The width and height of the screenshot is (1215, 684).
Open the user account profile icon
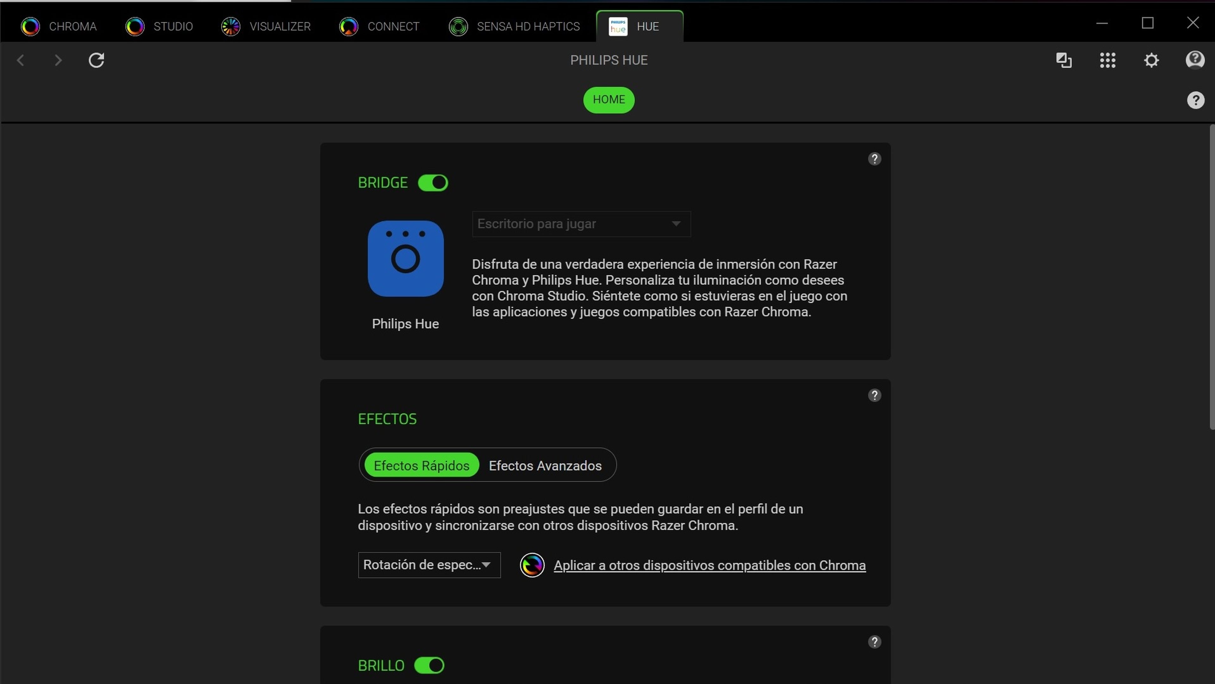1195,60
